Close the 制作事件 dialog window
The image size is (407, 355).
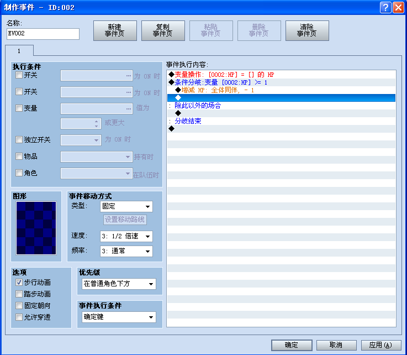pos(398,7)
